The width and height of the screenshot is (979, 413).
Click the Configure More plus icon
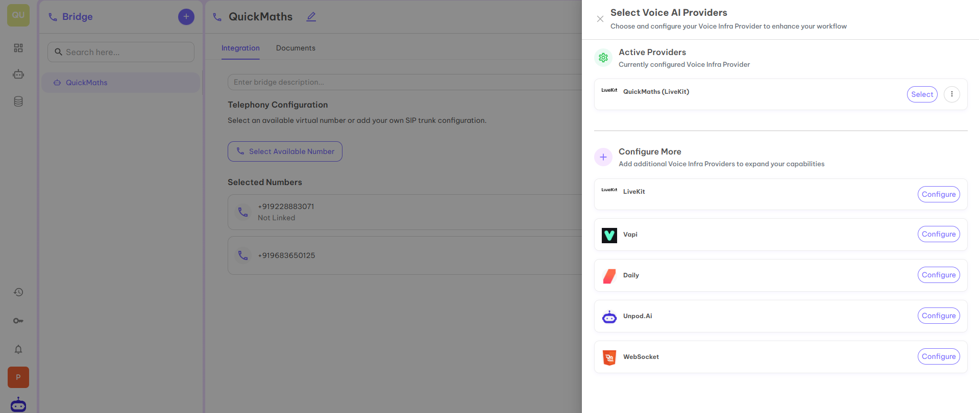click(603, 157)
